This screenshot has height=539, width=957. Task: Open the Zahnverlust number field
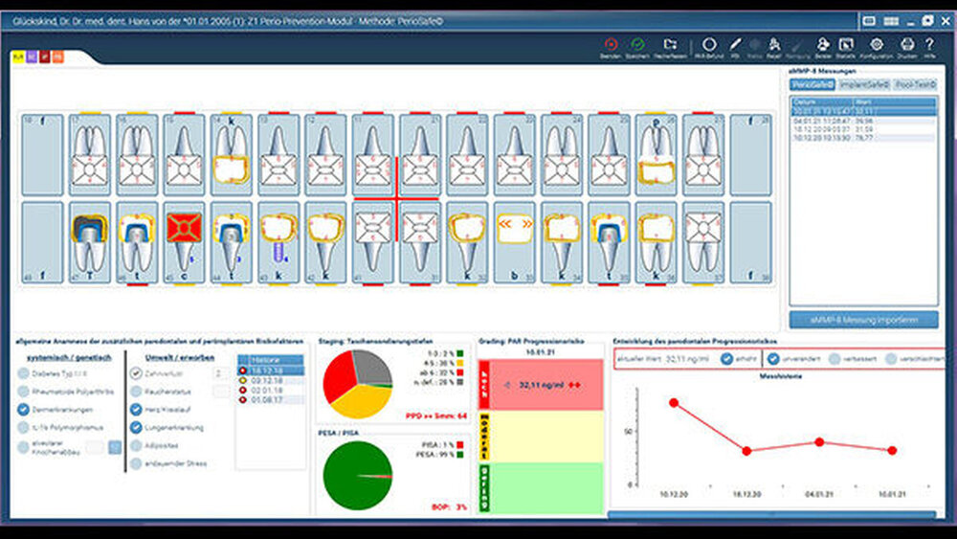tap(220, 374)
